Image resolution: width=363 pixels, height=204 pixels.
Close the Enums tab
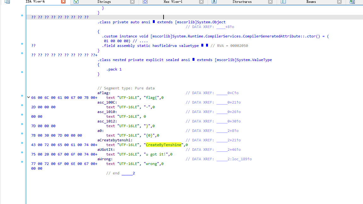click(x=339, y=2)
